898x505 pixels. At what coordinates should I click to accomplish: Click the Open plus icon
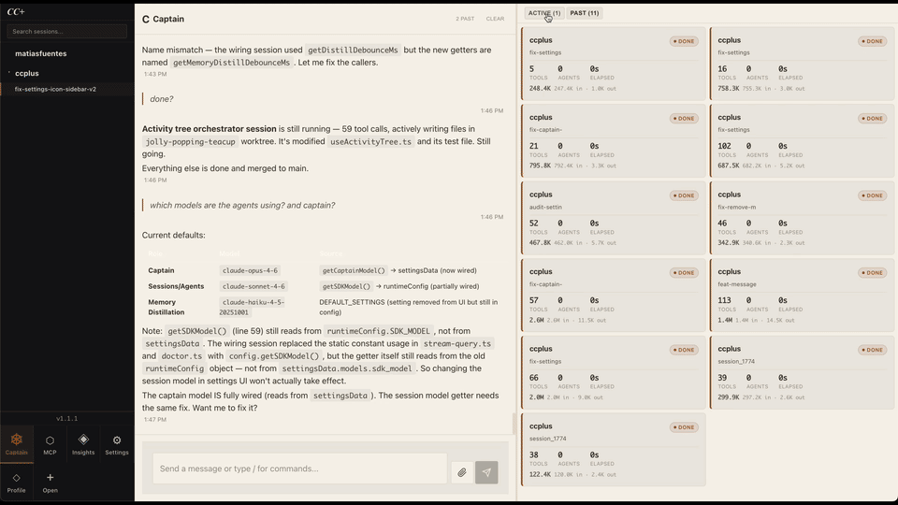tap(50, 478)
